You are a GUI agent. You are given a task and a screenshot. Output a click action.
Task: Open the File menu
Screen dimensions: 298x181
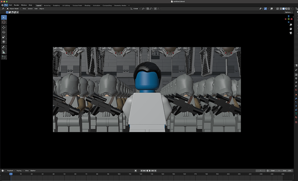tap(6, 5)
